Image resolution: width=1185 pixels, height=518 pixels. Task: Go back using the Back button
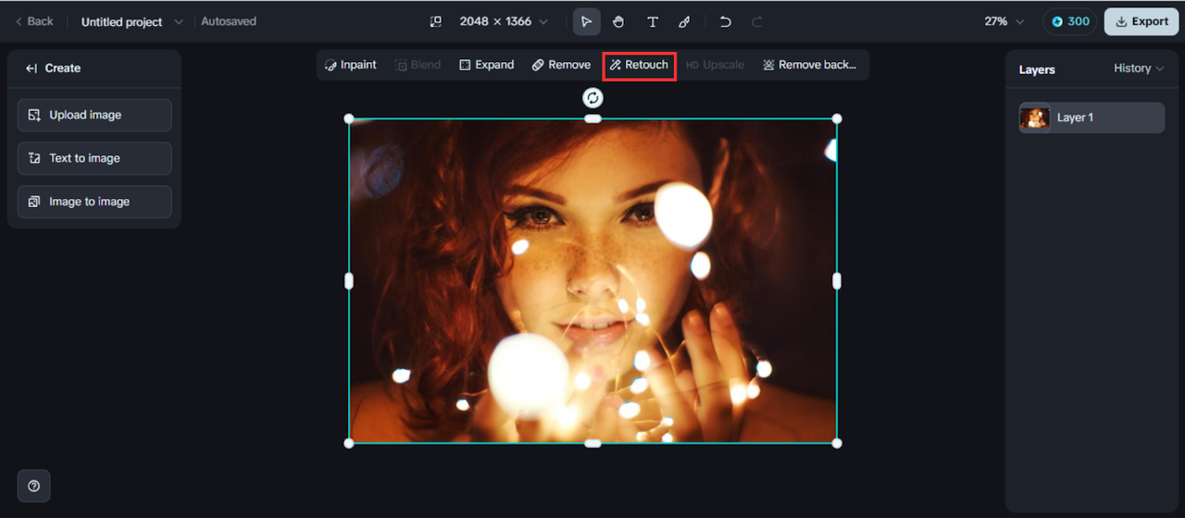[x=34, y=21]
